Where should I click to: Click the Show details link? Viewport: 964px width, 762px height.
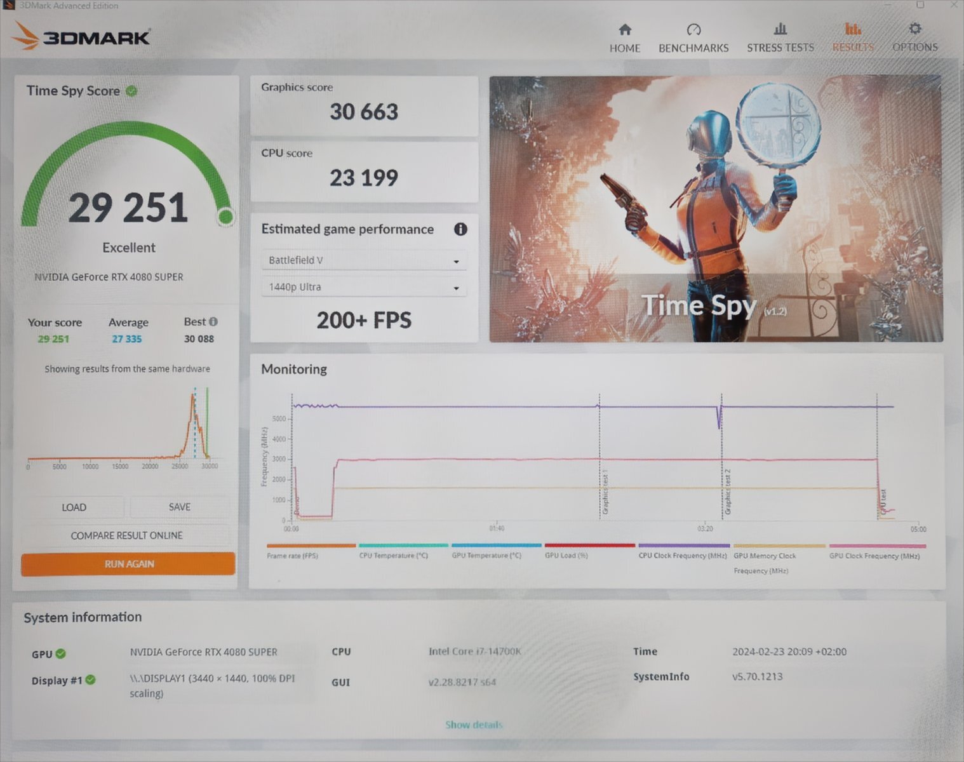click(x=474, y=725)
